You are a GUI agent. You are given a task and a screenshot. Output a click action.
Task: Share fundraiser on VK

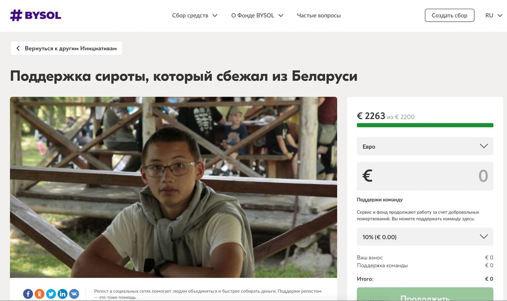(x=74, y=294)
